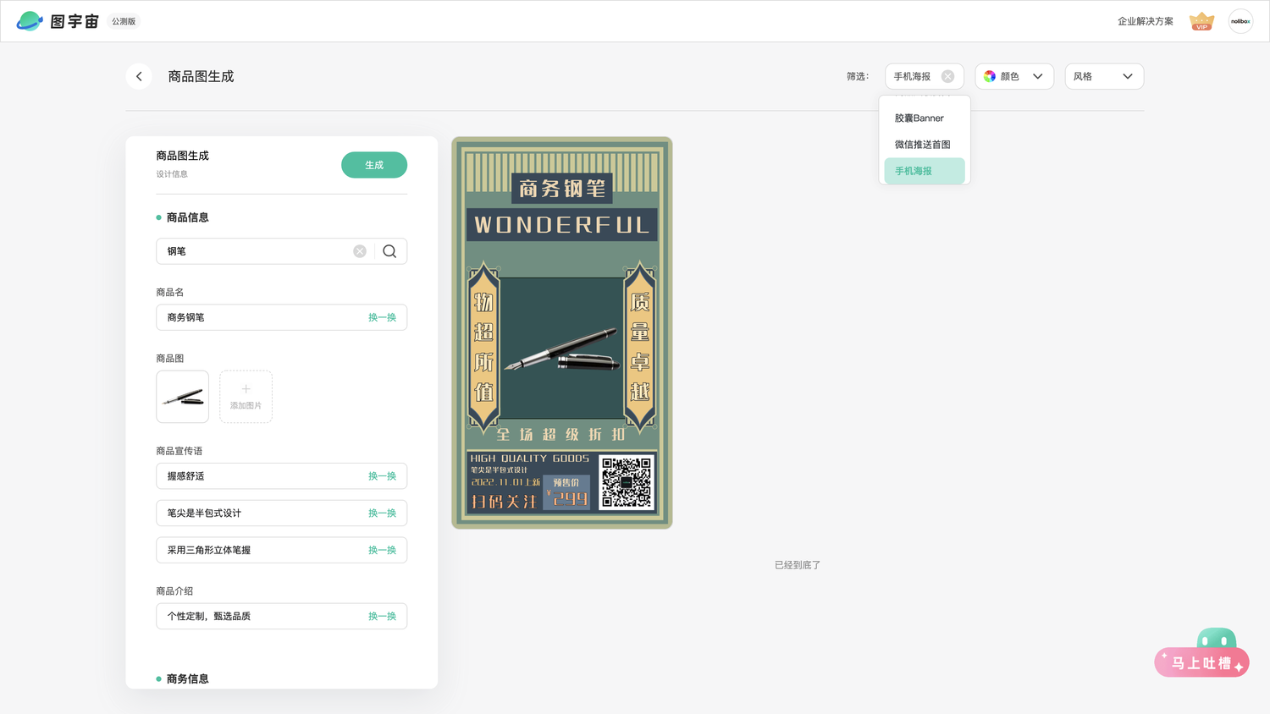
Task: Open the nolibox user avatar
Action: (x=1240, y=21)
